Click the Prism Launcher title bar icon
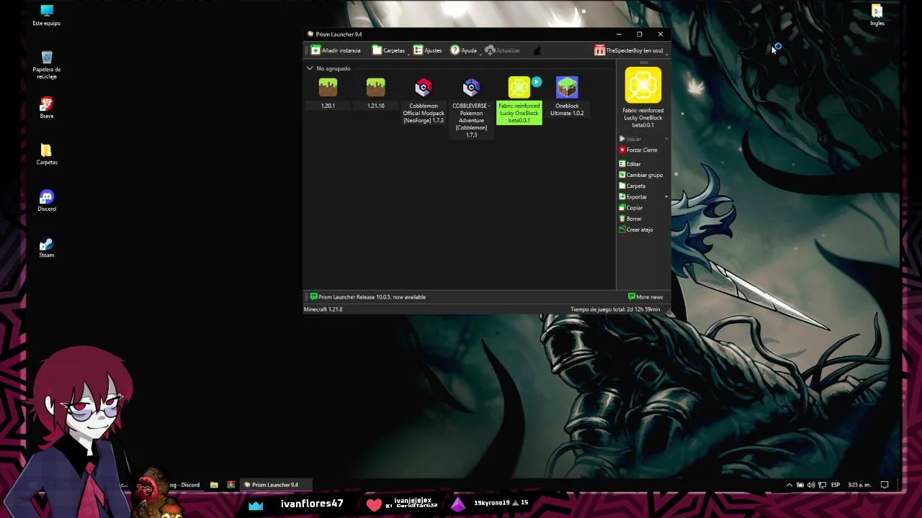The image size is (922, 518). point(310,34)
